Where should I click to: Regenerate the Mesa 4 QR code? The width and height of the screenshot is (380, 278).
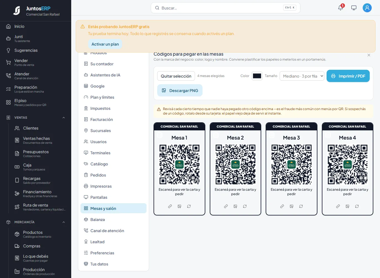[357, 206]
